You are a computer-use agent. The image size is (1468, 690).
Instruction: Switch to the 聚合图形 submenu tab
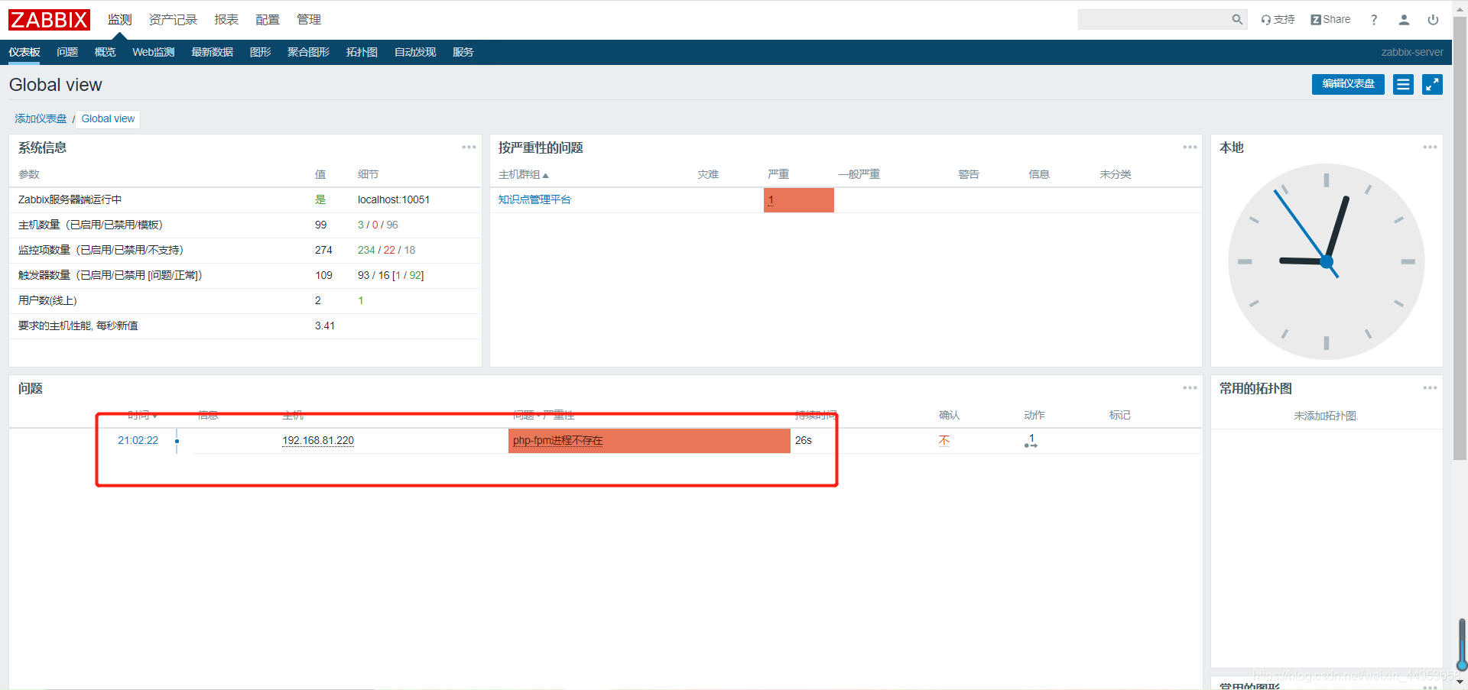308,52
